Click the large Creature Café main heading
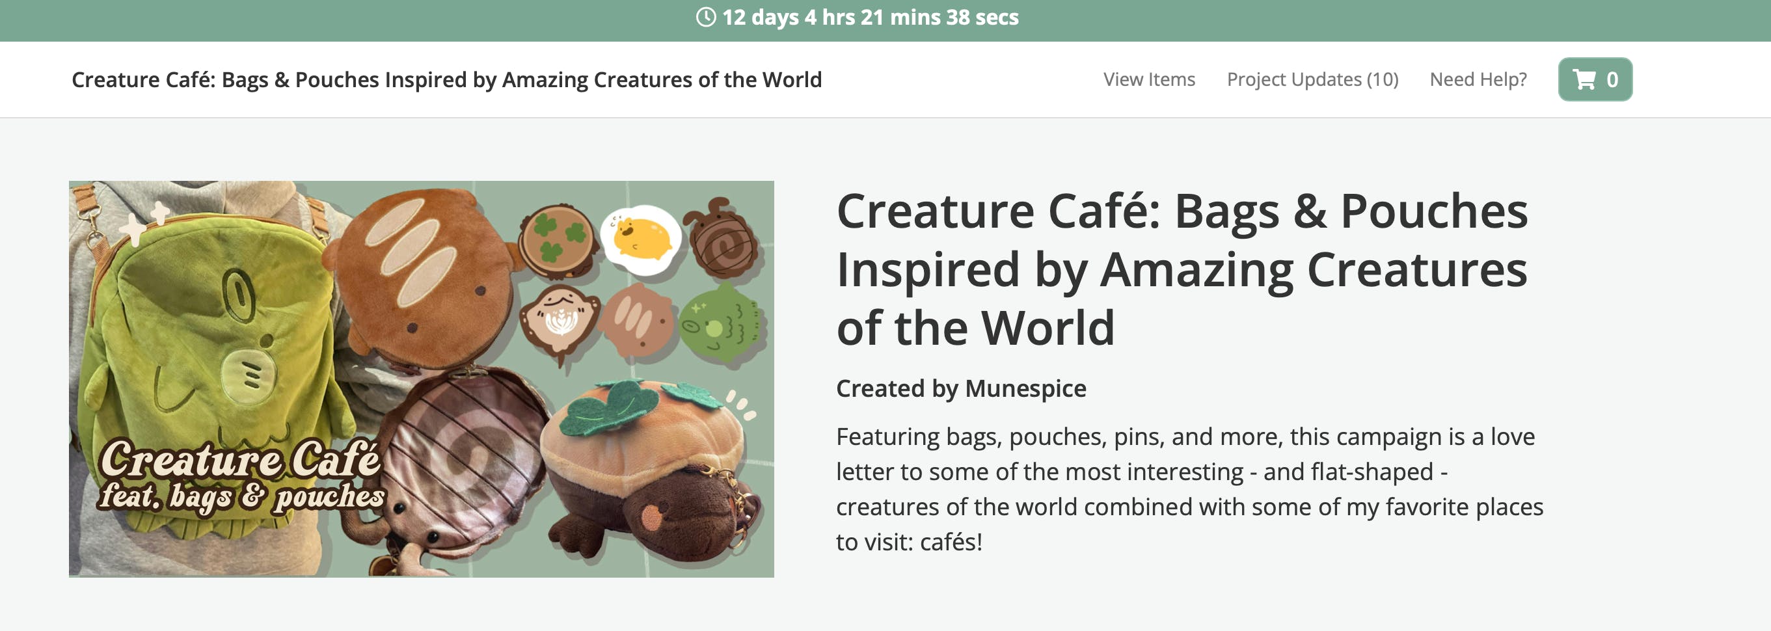The image size is (1771, 631). coord(1181,269)
